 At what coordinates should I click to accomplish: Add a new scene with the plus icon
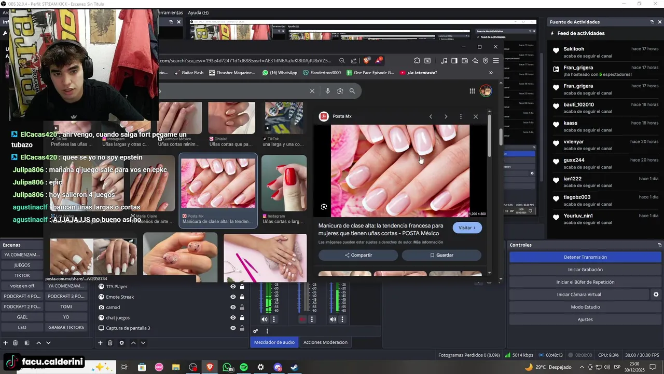click(6, 343)
